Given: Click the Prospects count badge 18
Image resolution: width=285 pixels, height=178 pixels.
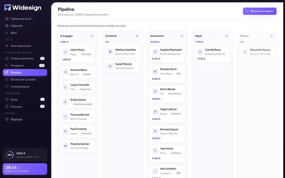Looking at the screenshot, I should pyautogui.click(x=42, y=65).
